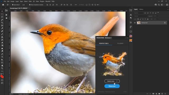Select the History Brush tool
The image size is (169, 95).
[2, 40]
